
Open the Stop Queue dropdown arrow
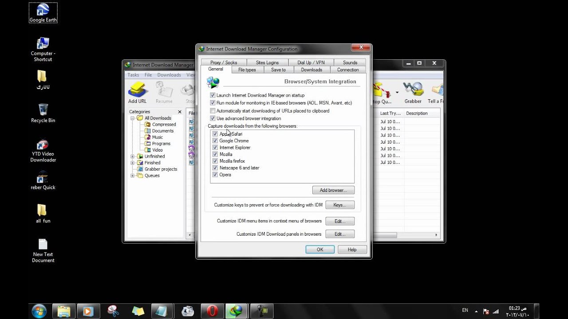397,93
